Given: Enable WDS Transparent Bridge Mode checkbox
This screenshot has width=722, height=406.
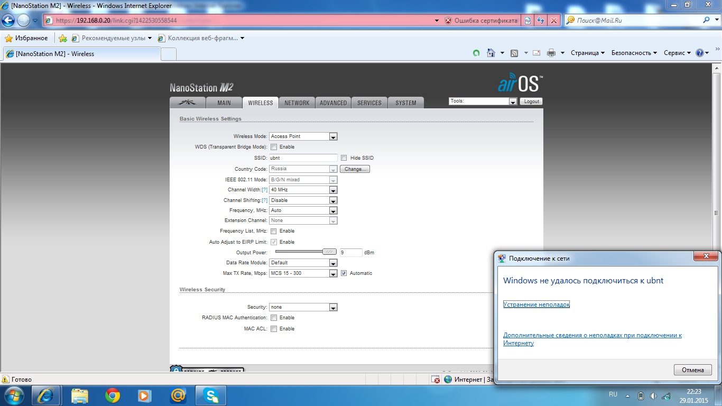Looking at the screenshot, I should click(x=274, y=147).
